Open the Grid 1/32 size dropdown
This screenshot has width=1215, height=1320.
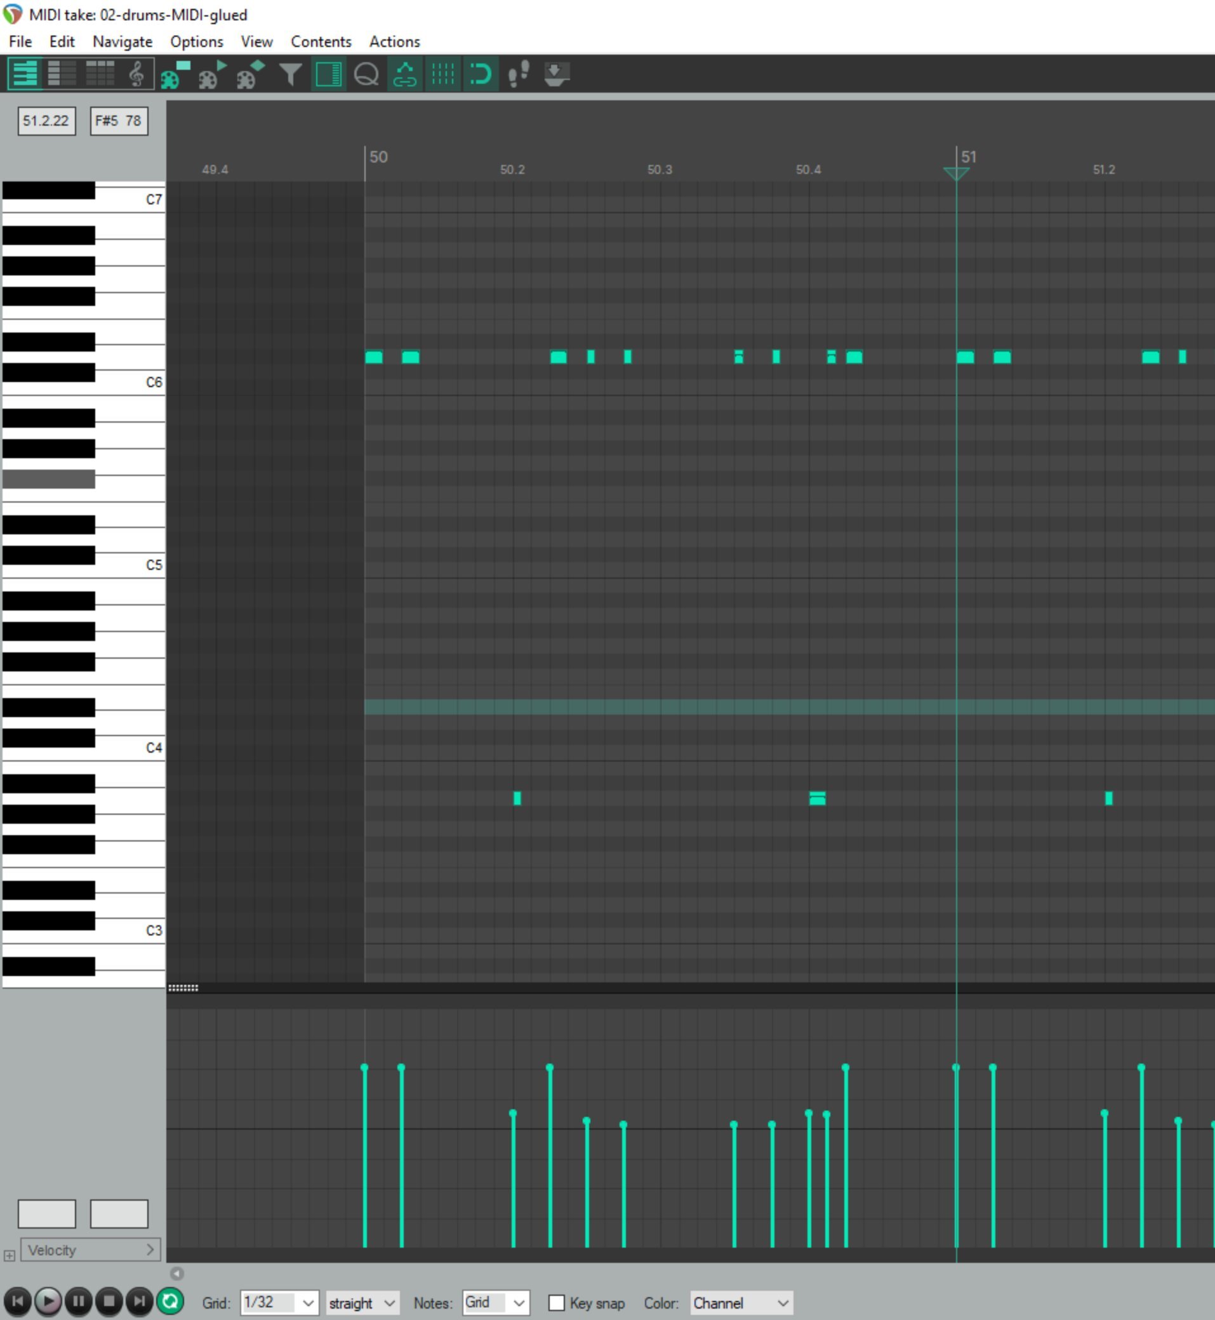pos(279,1302)
